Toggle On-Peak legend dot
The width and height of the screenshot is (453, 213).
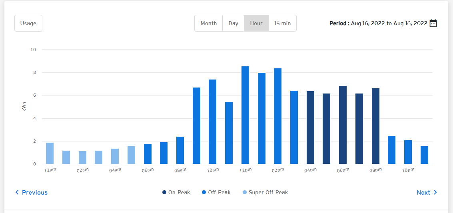164,193
